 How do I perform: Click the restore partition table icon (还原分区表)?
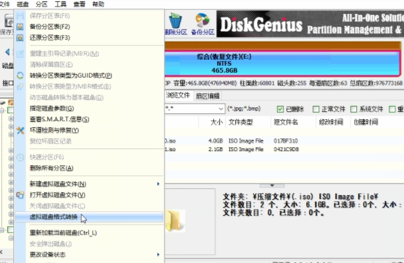point(20,38)
